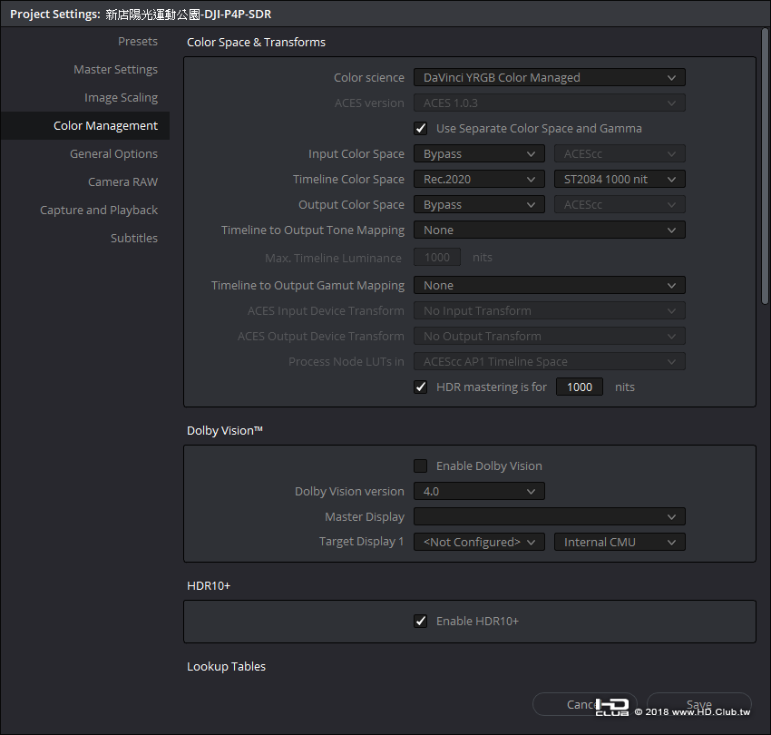Select Color Management in sidebar
Image resolution: width=771 pixels, height=735 pixels.
85,125
